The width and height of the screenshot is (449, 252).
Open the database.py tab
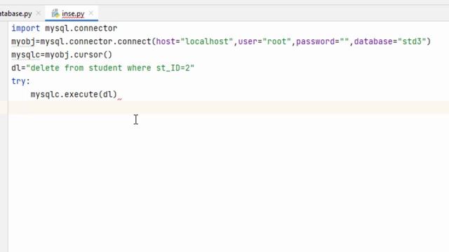pyautogui.click(x=15, y=13)
